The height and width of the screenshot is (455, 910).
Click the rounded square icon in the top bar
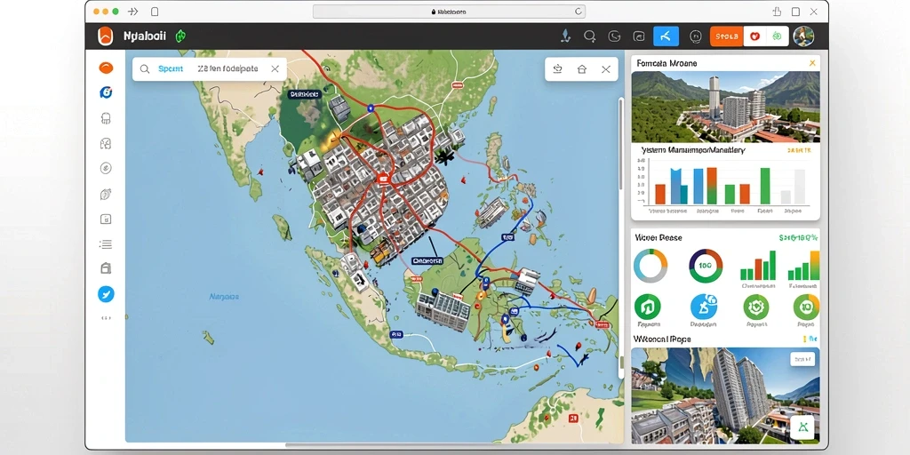(639, 36)
